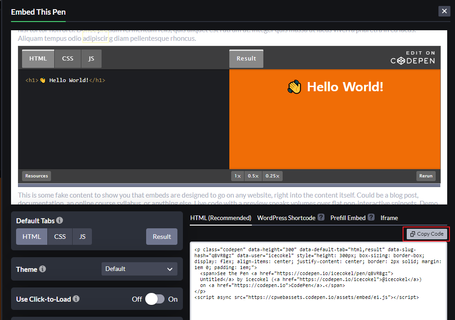Click the Theme info icon
The height and width of the screenshot is (320, 455).
pyautogui.click(x=42, y=269)
